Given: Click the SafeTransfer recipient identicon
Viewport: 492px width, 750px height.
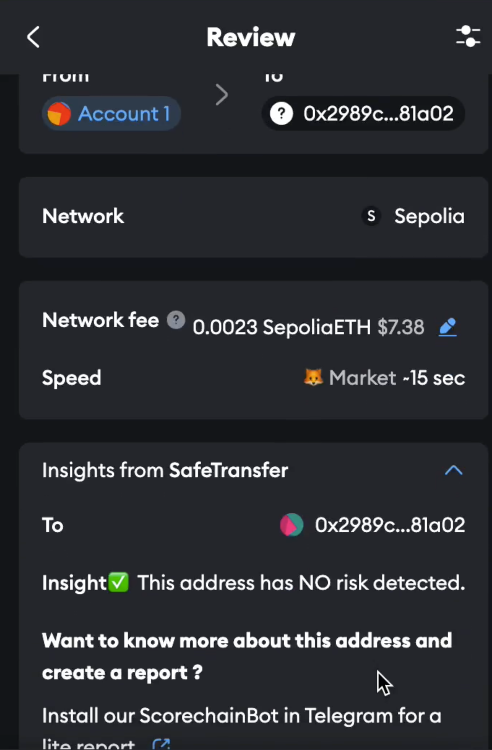Looking at the screenshot, I should point(292,525).
